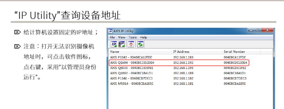Click serial number cell 00408CA12FDE

pos(235,57)
